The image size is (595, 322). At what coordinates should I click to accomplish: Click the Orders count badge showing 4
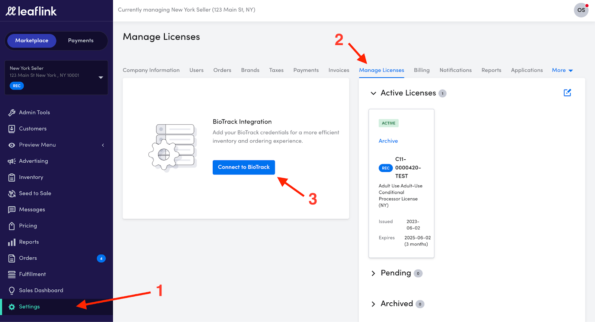click(101, 258)
